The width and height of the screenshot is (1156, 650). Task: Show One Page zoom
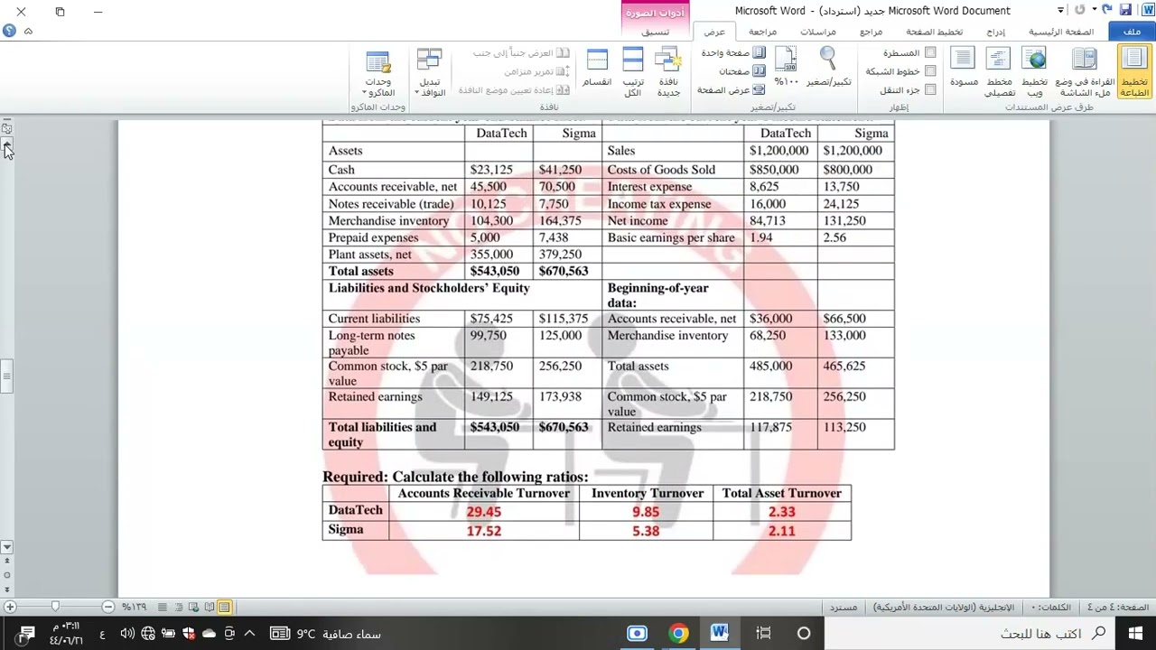tap(734, 53)
